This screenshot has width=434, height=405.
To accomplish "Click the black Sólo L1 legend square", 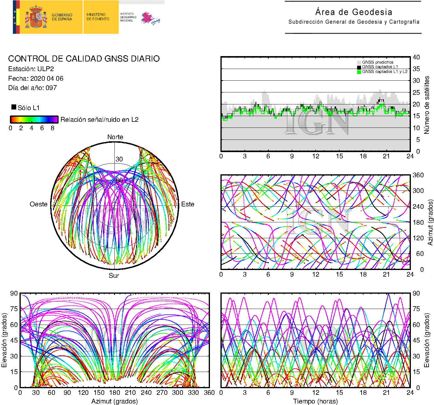I will [x=14, y=107].
